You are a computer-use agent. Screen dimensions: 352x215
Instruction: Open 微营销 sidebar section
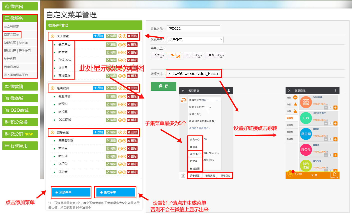point(20,87)
